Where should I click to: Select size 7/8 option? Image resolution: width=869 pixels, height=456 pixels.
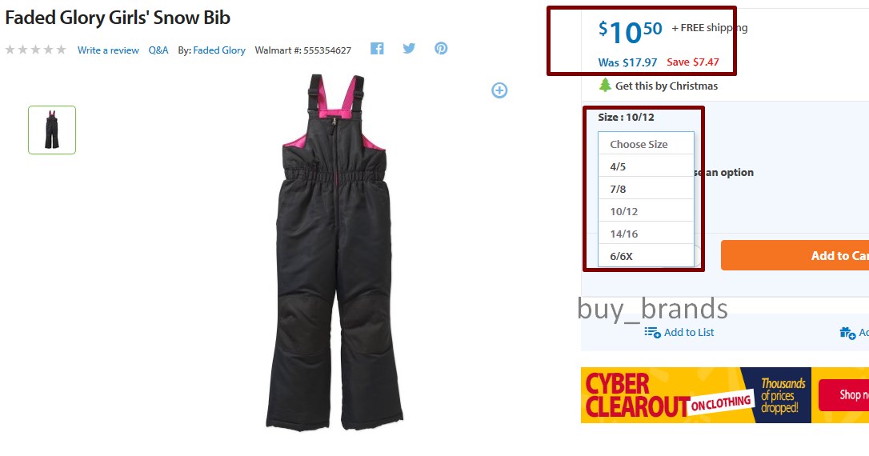(x=647, y=189)
